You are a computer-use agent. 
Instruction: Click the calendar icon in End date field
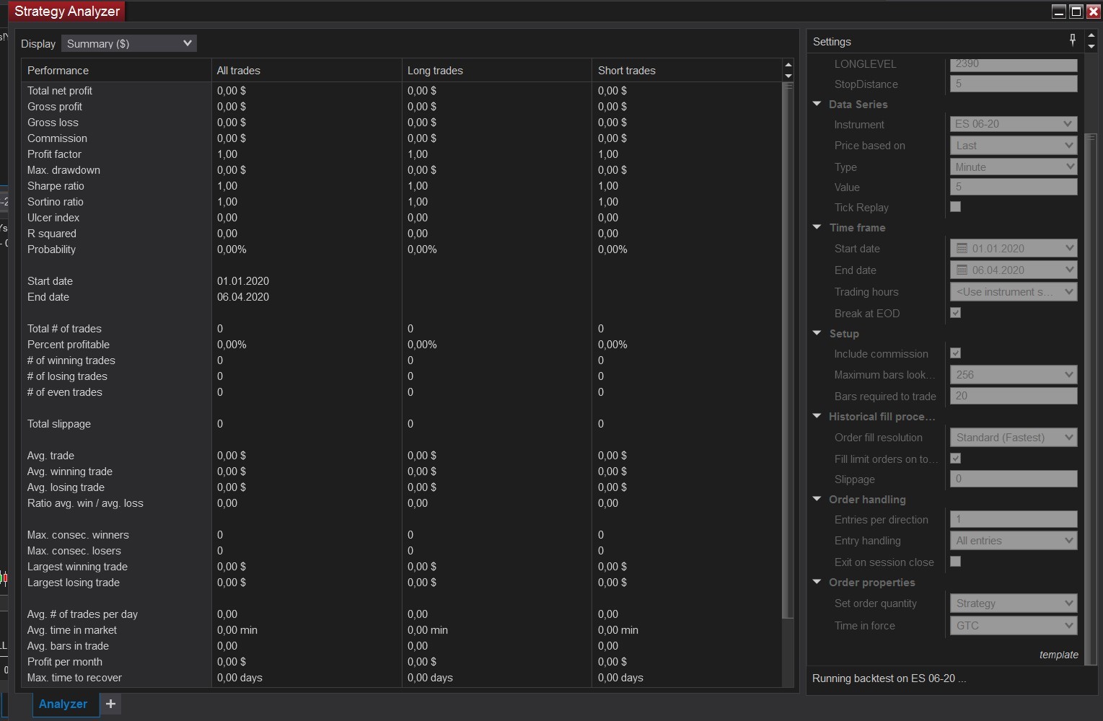pyautogui.click(x=962, y=270)
